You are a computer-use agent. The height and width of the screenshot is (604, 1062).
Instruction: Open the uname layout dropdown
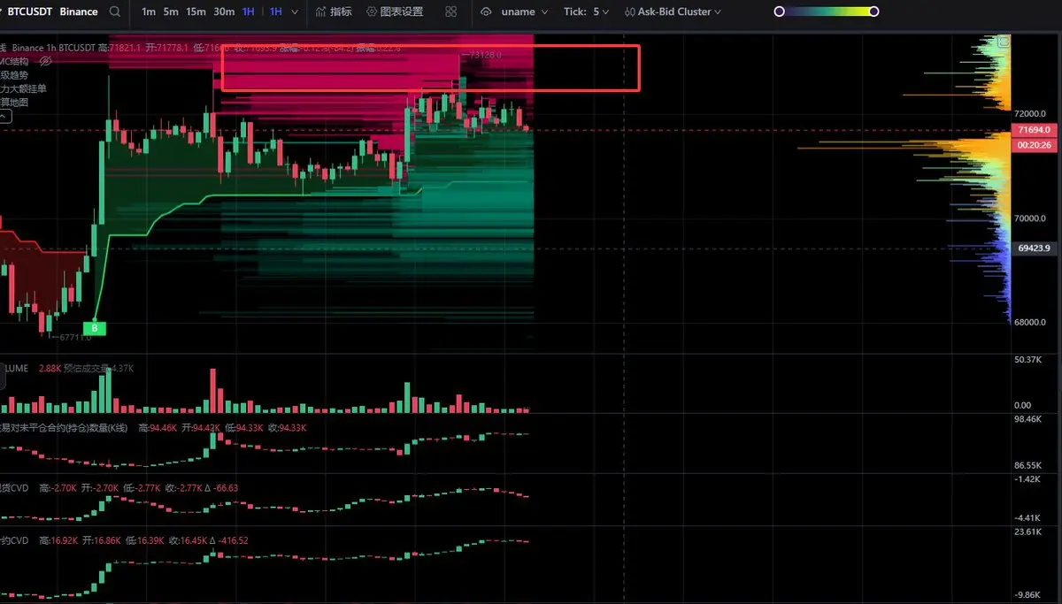[x=524, y=12]
